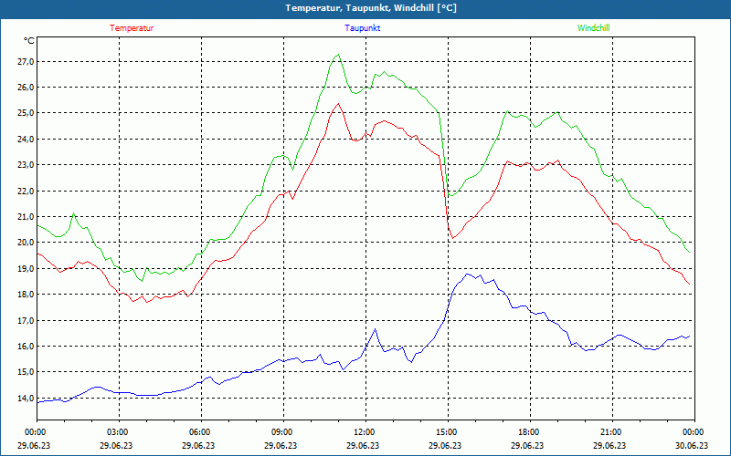Click the '25,0' y-axis value
Viewport: 731px width, 456px height.
(26, 113)
